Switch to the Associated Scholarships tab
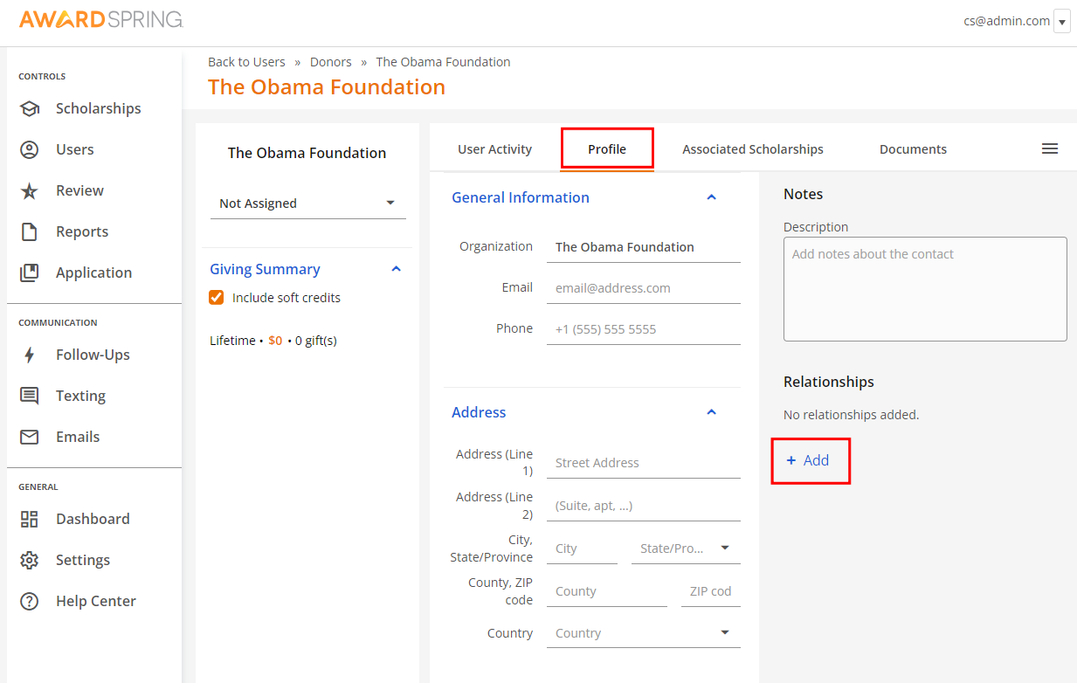 (752, 148)
